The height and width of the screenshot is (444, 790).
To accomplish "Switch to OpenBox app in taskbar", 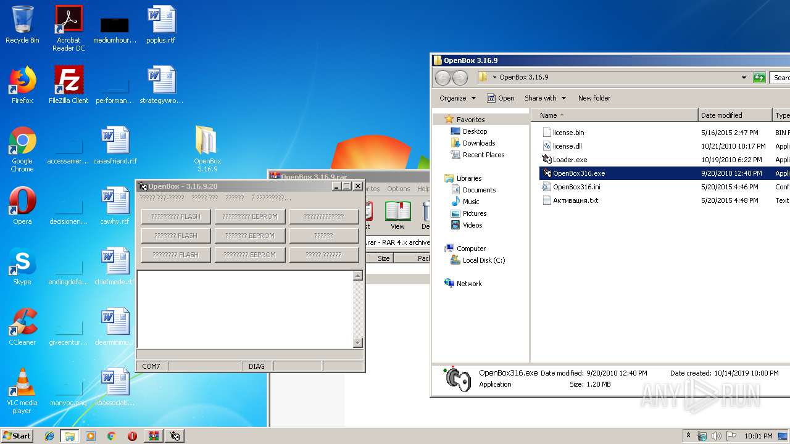I will tap(175, 436).
